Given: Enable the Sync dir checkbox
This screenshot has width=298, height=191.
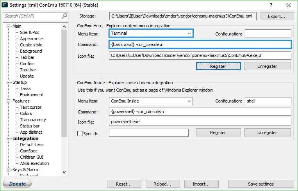Looking at the screenshot, I should click(80, 133).
